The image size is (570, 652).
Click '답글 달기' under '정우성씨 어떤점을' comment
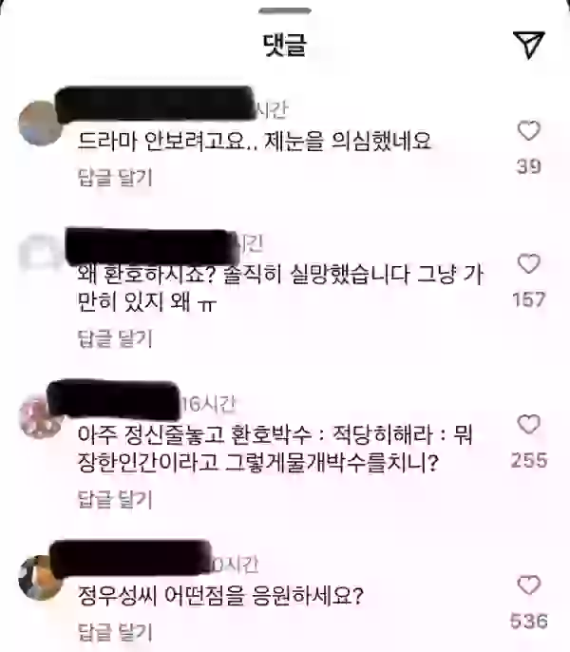click(x=115, y=632)
